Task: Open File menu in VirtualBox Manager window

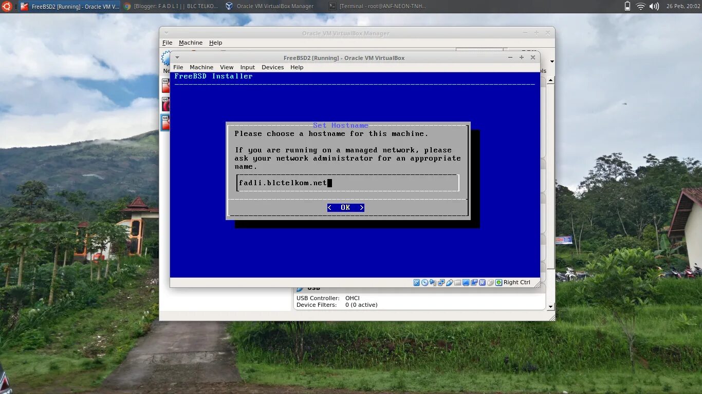Action: point(168,43)
